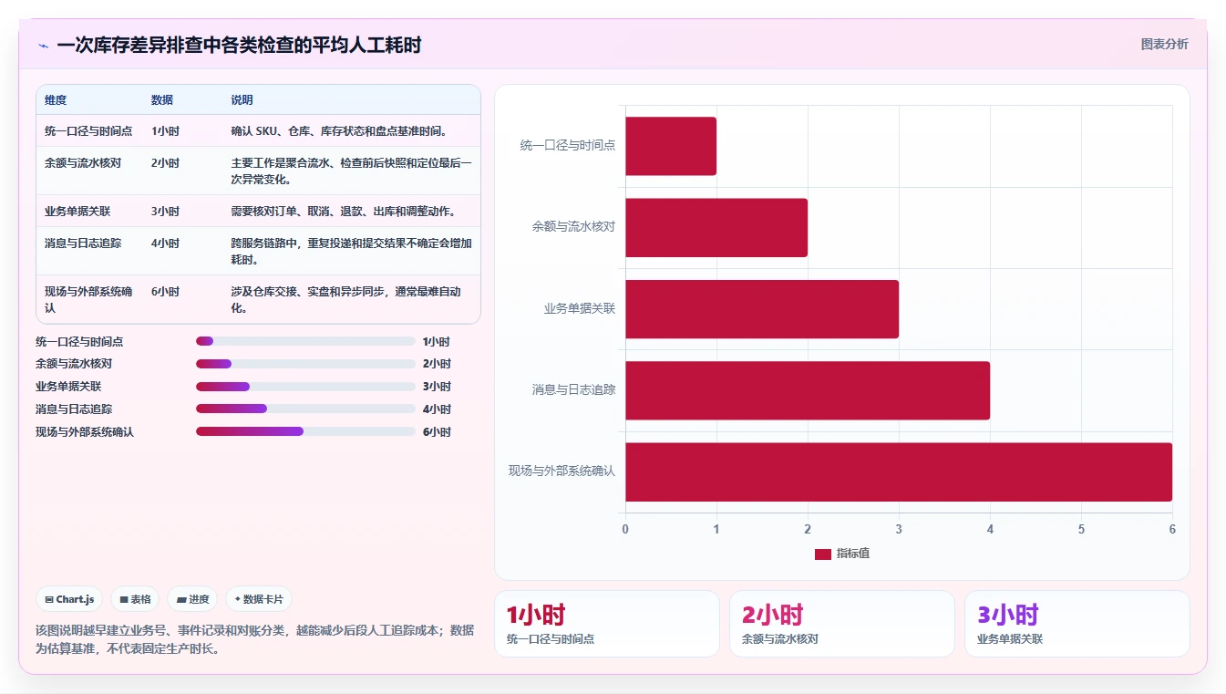Image resolution: width=1226 pixels, height=694 pixels.
Task: Toggle the 指标值 legend item
Action: tap(841, 554)
